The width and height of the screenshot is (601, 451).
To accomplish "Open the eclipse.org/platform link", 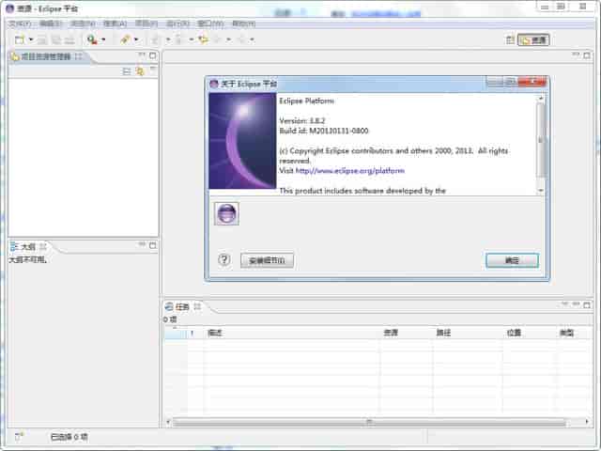I will click(350, 171).
